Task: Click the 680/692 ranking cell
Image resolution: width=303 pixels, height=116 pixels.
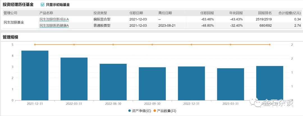Action: 266,26
